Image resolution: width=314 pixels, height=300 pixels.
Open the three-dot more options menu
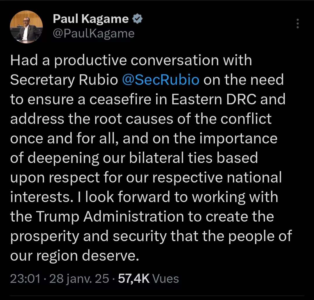(297, 24)
